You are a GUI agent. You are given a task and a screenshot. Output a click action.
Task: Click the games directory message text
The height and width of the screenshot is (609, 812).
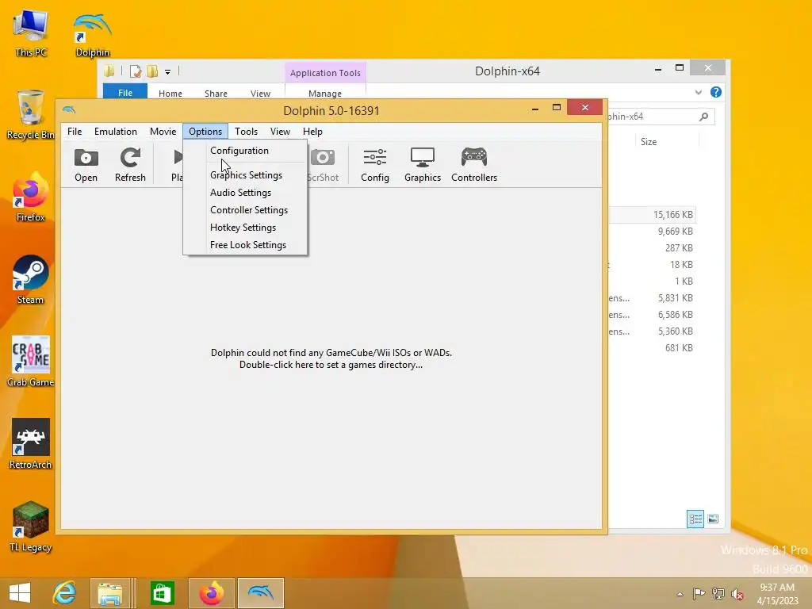pyautogui.click(x=331, y=359)
